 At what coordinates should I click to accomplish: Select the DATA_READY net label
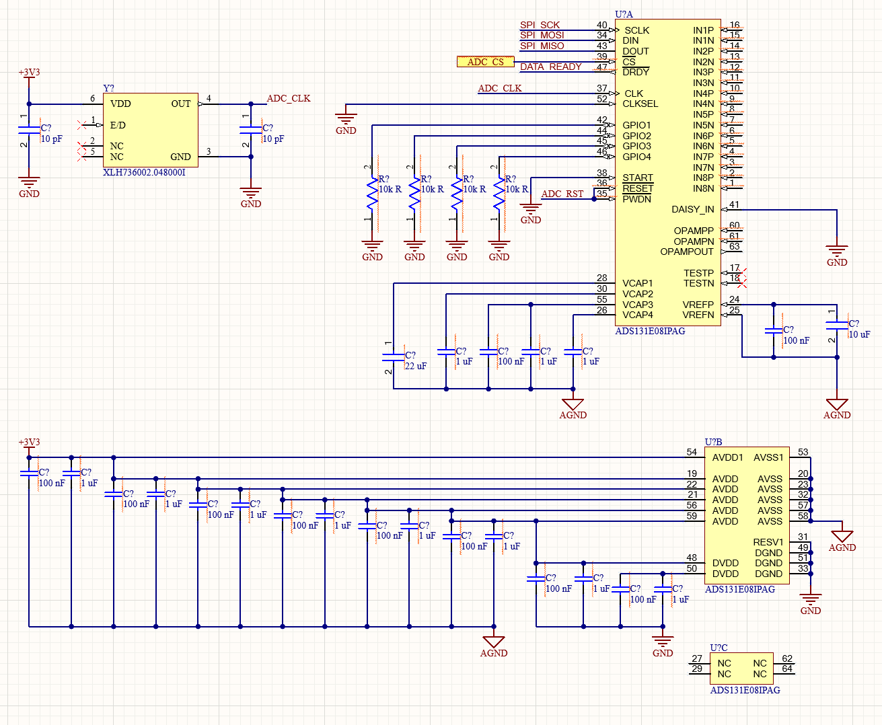[x=550, y=67]
